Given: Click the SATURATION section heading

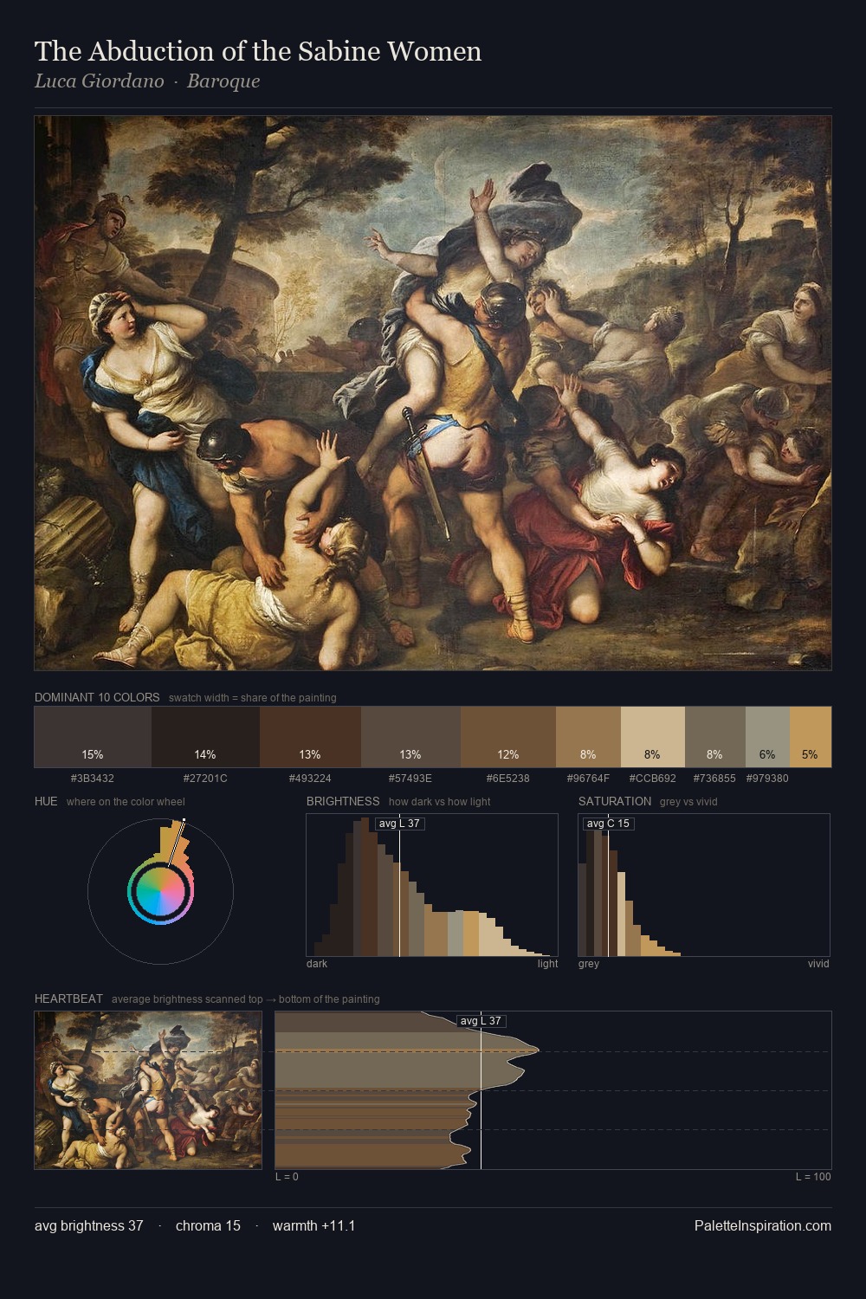Looking at the screenshot, I should point(615,801).
